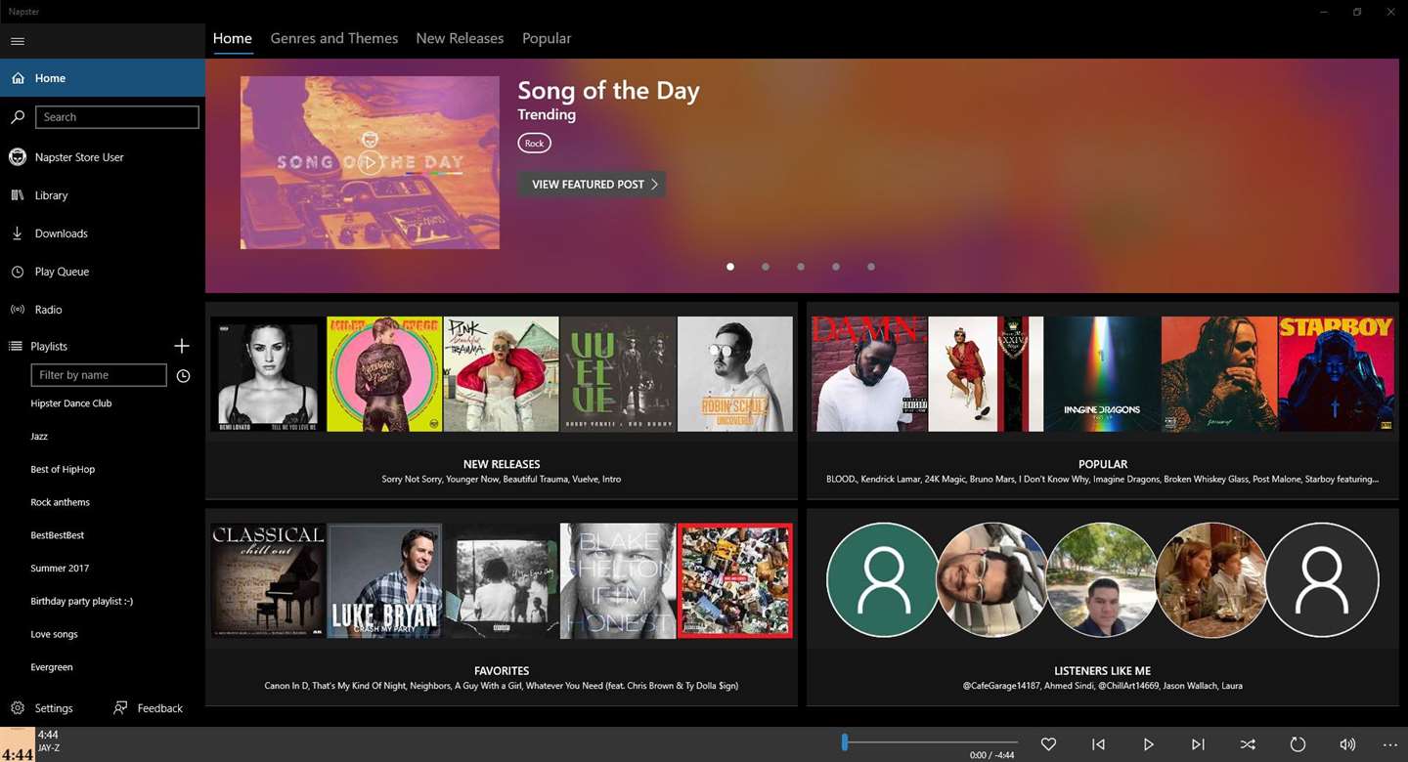
Task: Add a new playlist with plus icon
Action: click(x=182, y=346)
